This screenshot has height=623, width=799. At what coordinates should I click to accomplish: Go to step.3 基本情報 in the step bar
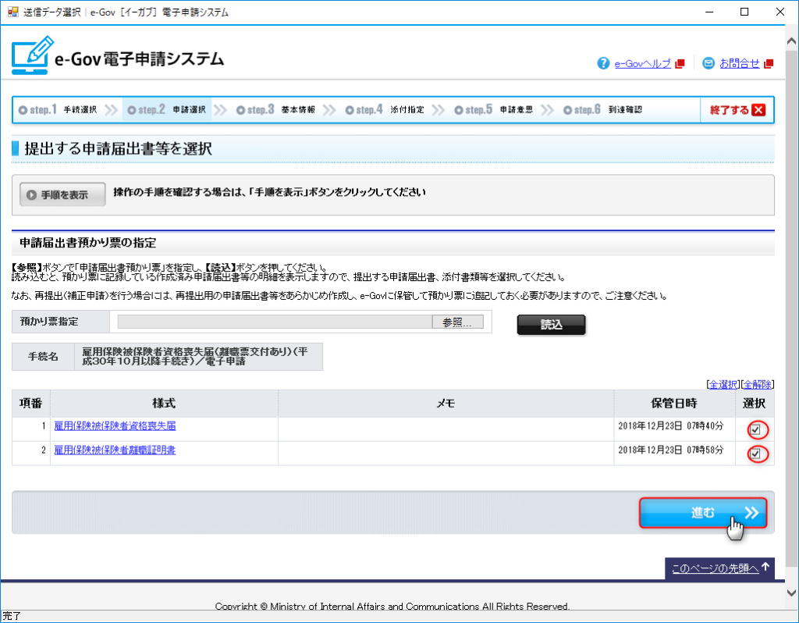pyautogui.click(x=276, y=110)
